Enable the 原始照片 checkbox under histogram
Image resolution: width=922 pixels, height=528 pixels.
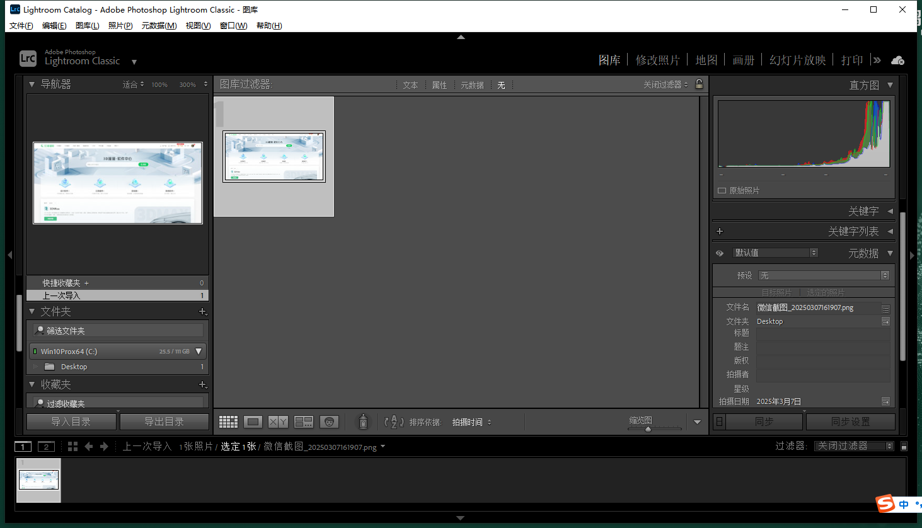point(721,190)
